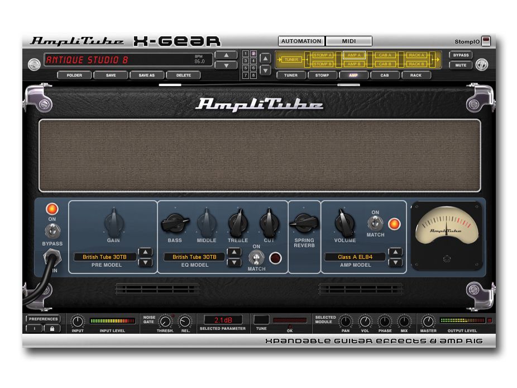Toggle the MUTE button

[x=461, y=65]
